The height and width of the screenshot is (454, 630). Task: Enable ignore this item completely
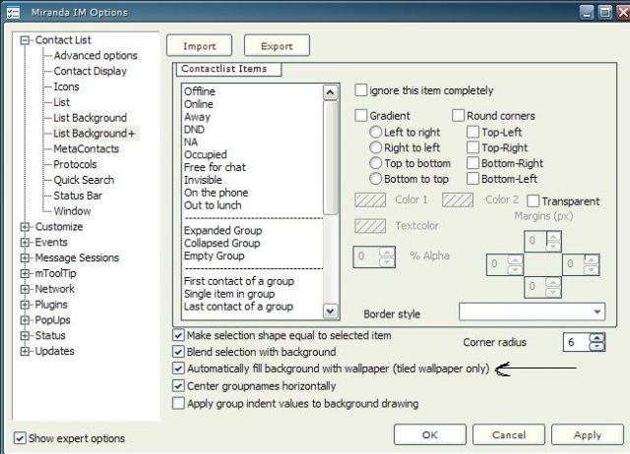coord(361,90)
